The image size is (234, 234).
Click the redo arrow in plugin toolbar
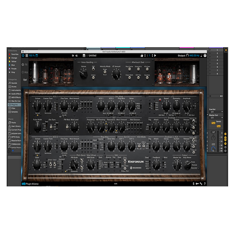click(x=76, y=55)
